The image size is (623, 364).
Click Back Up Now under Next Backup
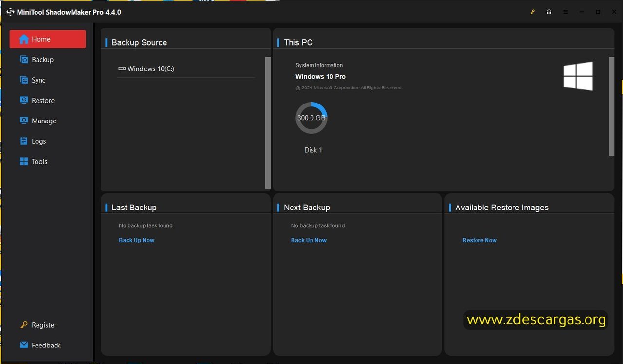309,240
